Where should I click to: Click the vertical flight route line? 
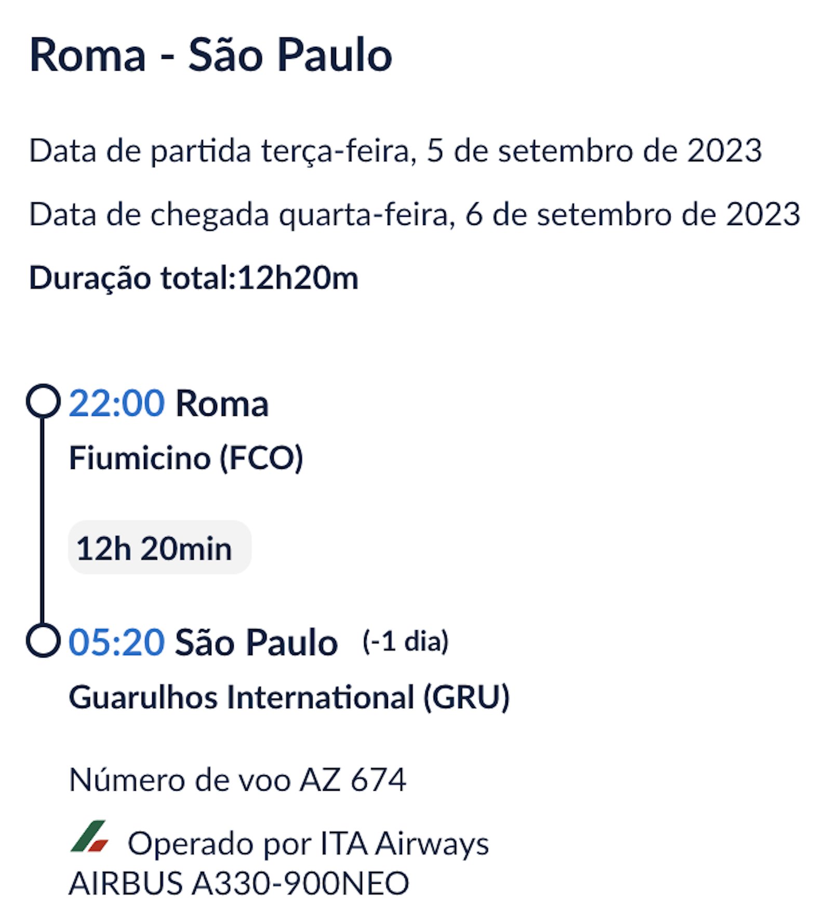point(43,520)
